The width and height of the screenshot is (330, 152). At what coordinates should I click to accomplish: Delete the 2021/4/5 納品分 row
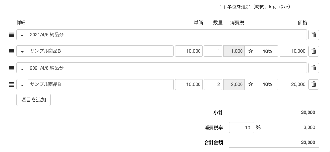[x=314, y=35]
